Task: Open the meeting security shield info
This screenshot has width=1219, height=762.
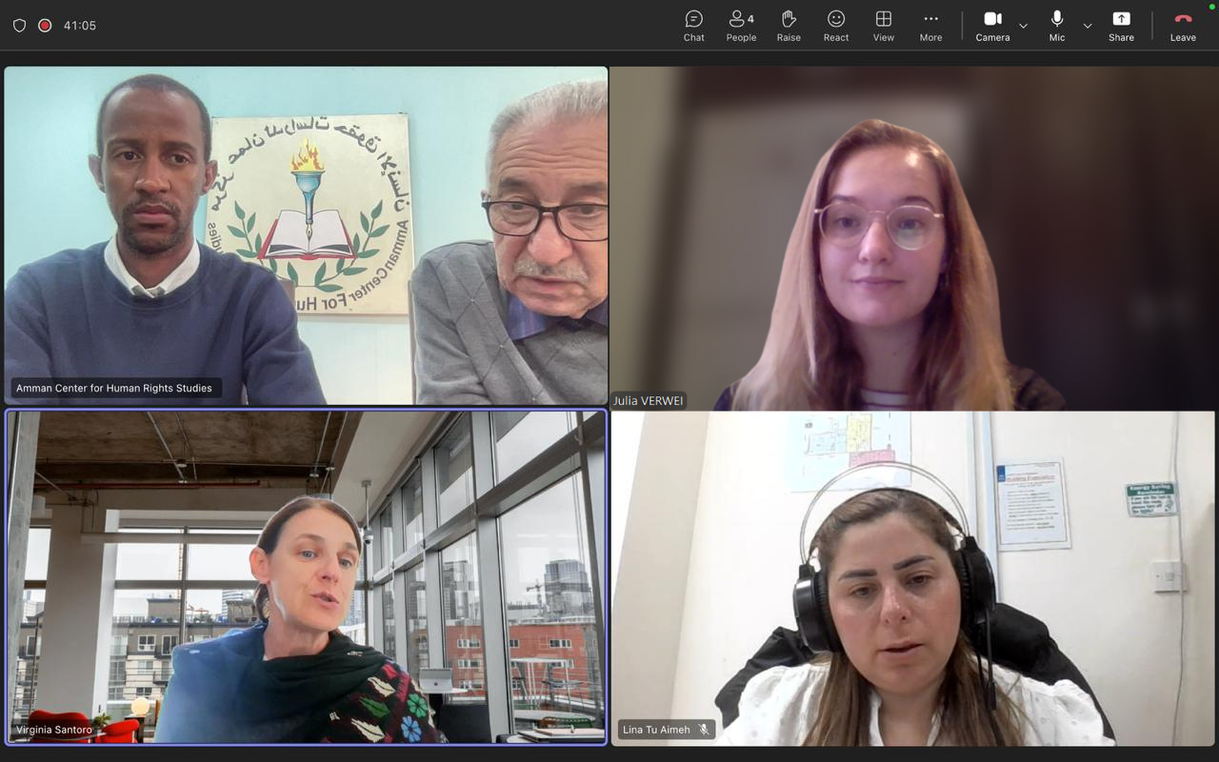Action: (x=19, y=26)
